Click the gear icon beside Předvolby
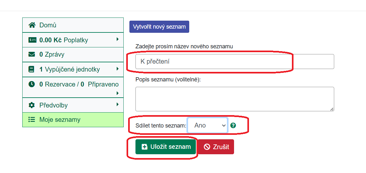366x173 pixels. click(x=32, y=105)
